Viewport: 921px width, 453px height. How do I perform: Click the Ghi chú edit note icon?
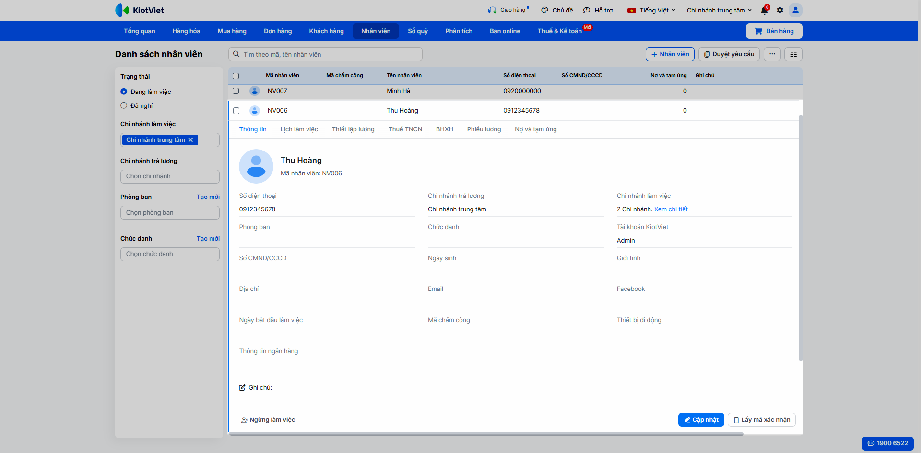(x=242, y=388)
